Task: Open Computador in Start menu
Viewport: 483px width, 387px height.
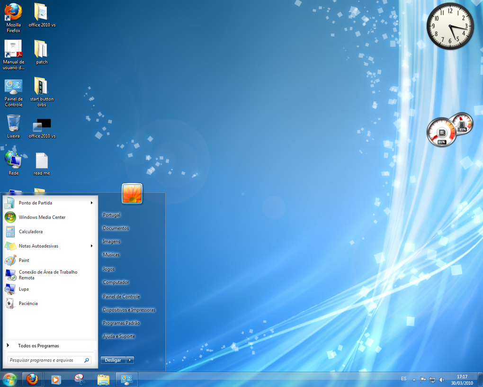Action: (116, 282)
